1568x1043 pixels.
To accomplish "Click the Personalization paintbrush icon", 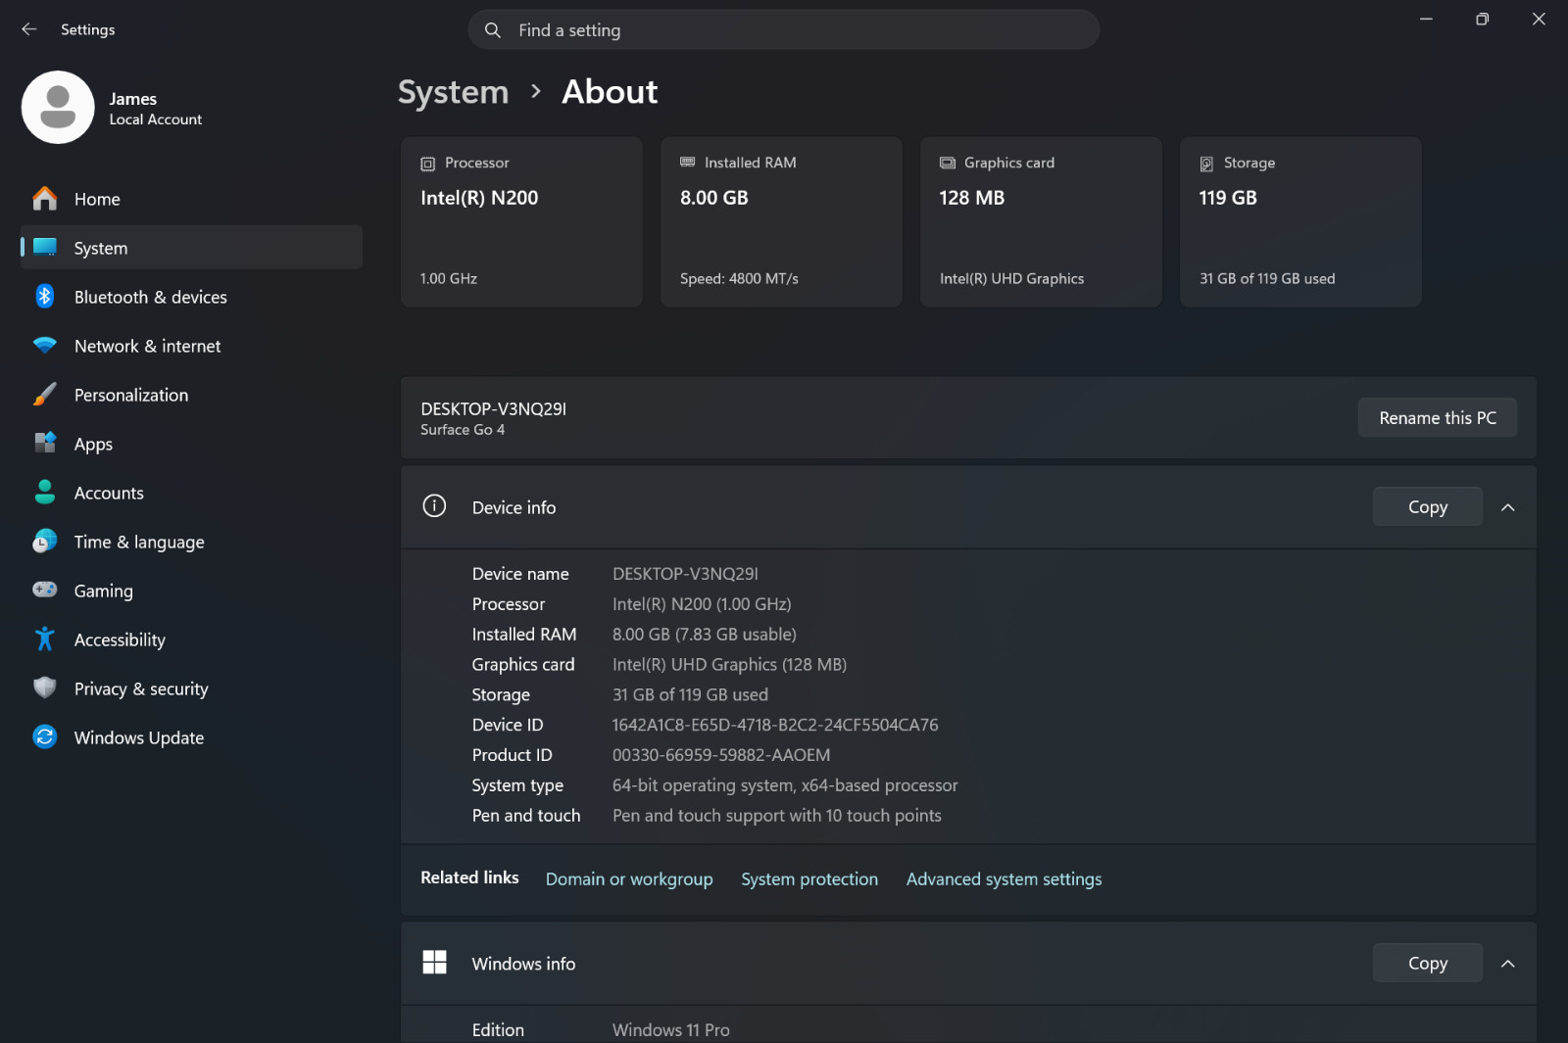I will (x=45, y=395).
